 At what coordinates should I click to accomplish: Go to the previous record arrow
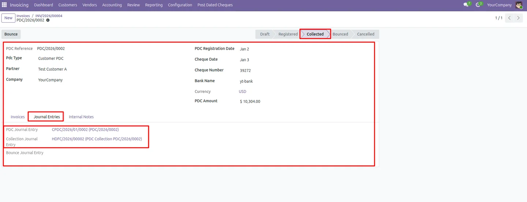tap(509, 18)
